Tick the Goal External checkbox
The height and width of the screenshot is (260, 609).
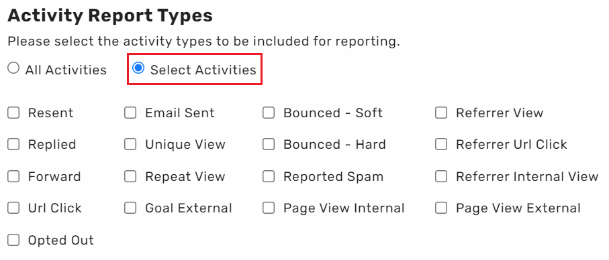pyautogui.click(x=130, y=208)
